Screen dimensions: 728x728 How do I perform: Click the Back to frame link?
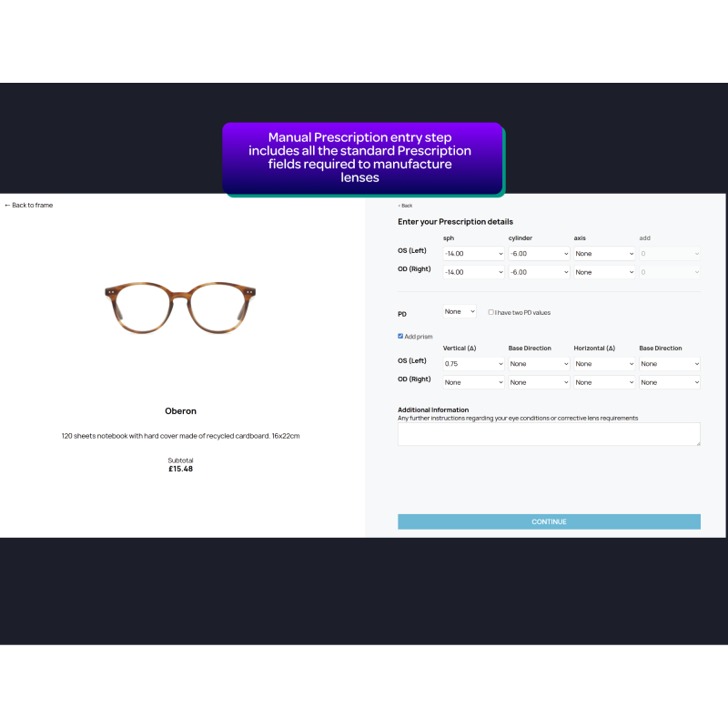tap(29, 206)
